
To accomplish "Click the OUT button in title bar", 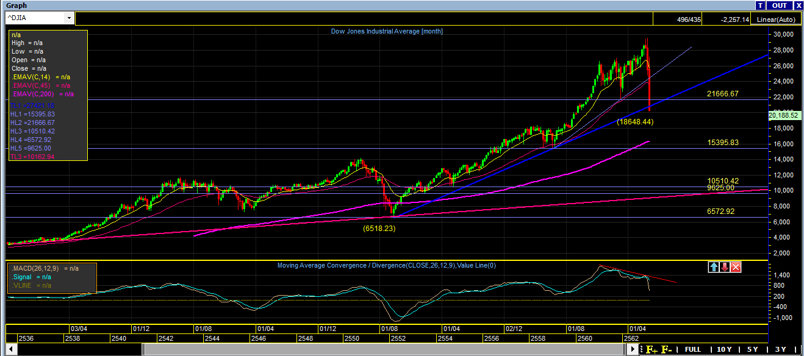I will tap(779, 5).
